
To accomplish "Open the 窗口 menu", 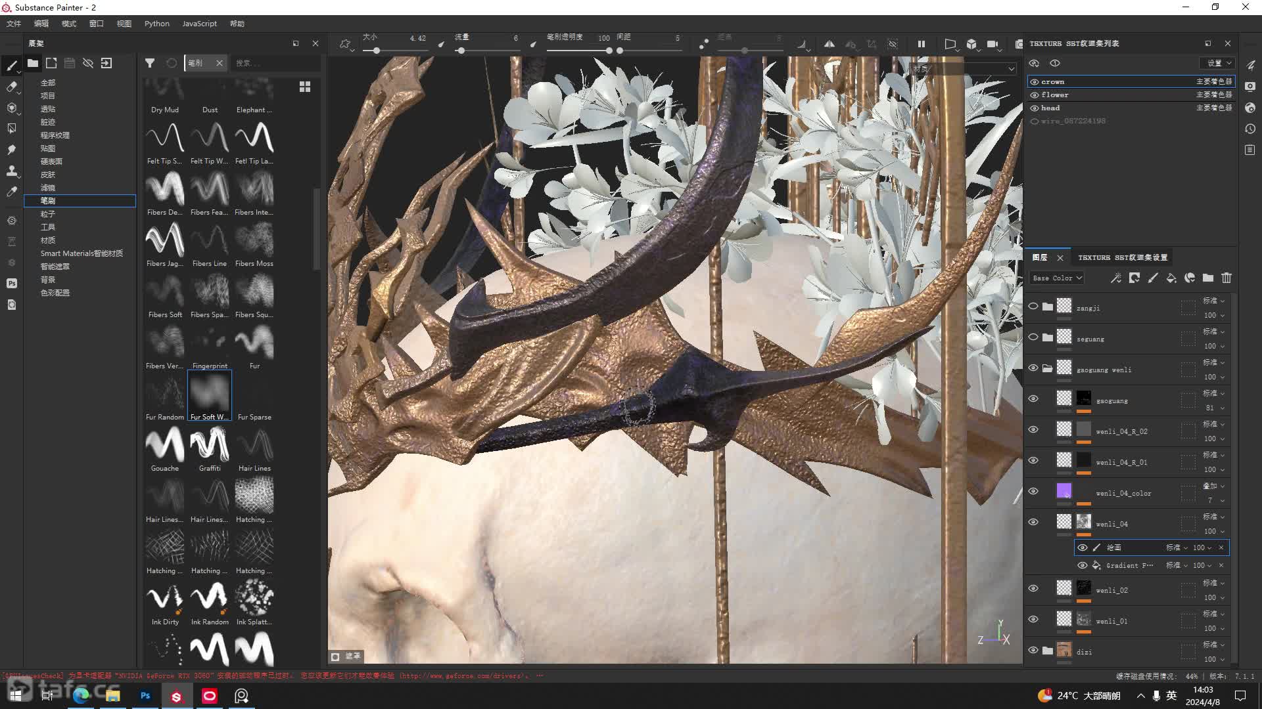I will tap(97, 24).
